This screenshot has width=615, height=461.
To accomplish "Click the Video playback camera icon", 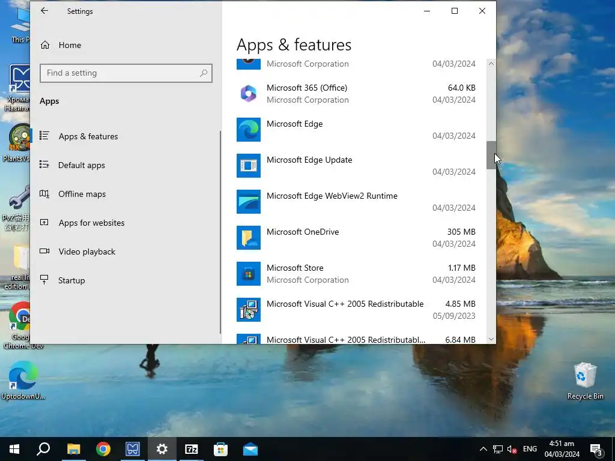I will (44, 251).
